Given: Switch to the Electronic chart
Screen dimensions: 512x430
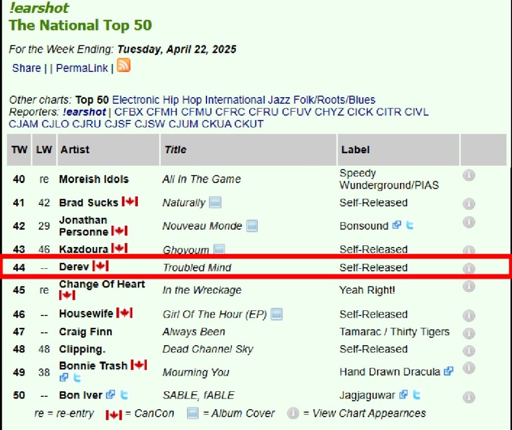Looking at the screenshot, I should (x=136, y=100).
